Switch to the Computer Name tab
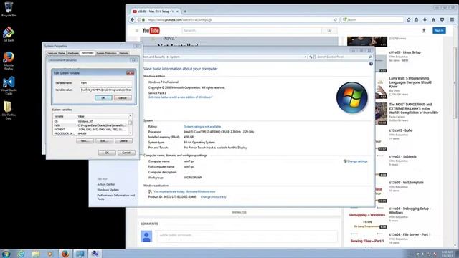The image size is (459, 258). pos(56,53)
